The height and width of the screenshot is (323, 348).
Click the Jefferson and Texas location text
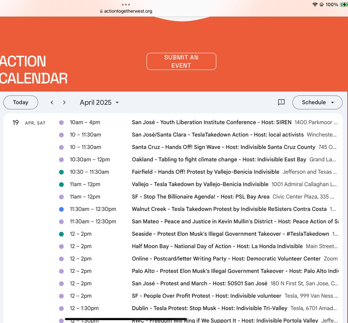[x=309, y=172]
